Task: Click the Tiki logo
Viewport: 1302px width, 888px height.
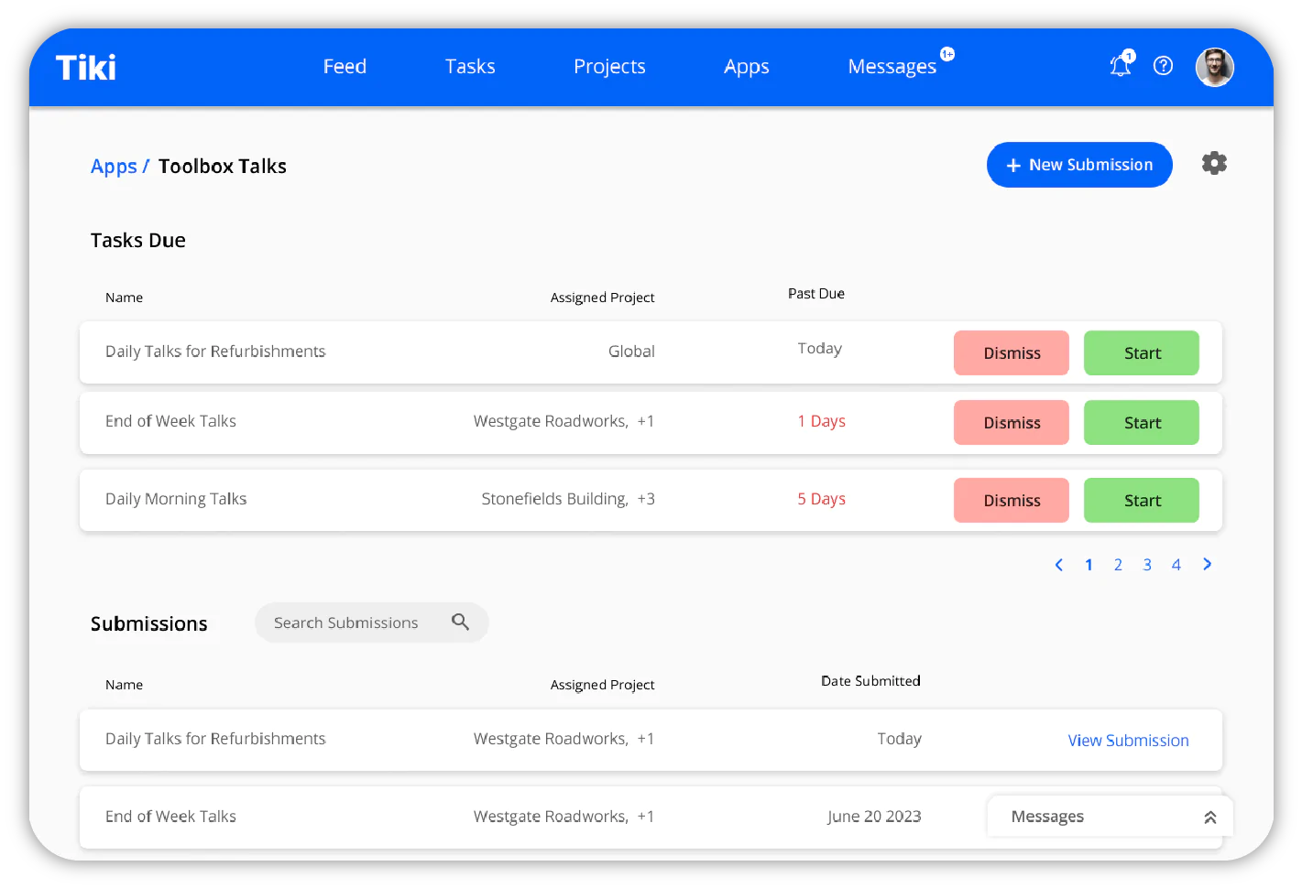Action: (86, 67)
